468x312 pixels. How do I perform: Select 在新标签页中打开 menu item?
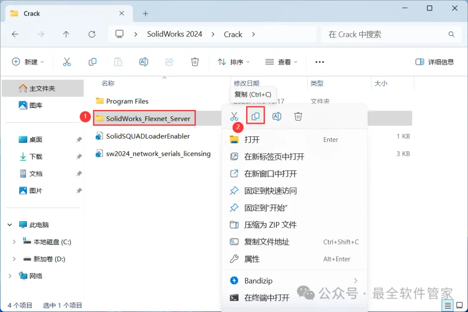click(294, 157)
